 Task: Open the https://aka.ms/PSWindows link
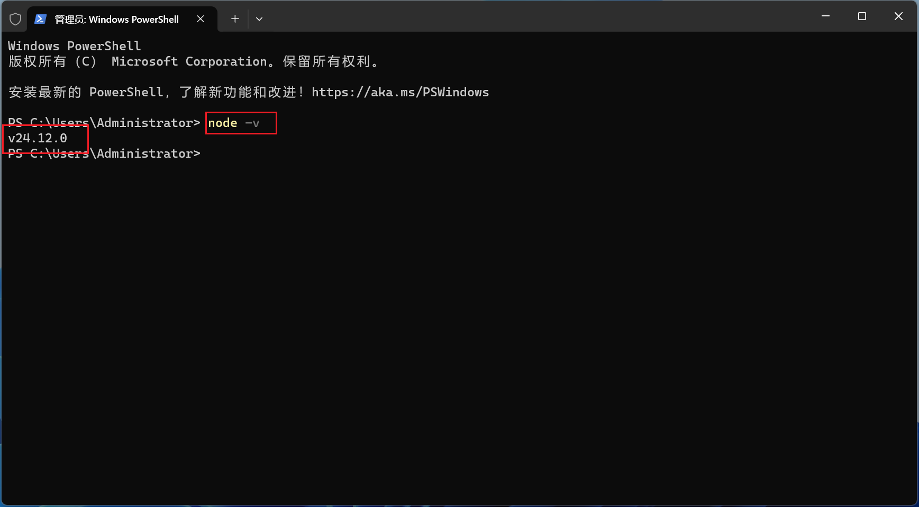click(400, 92)
